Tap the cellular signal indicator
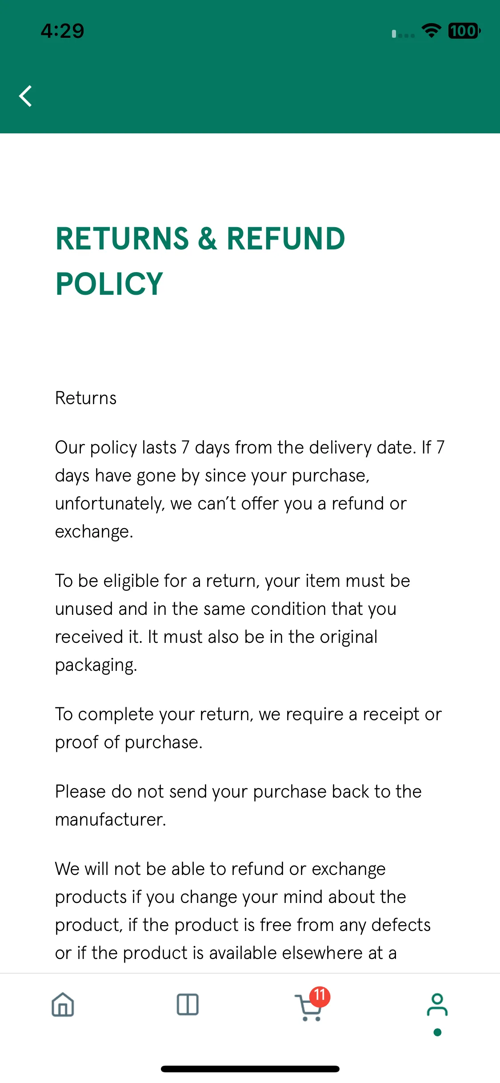The image size is (500, 1083). click(x=403, y=34)
